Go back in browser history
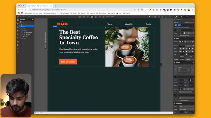This screenshot has height=118, width=211. tap(18, 10)
